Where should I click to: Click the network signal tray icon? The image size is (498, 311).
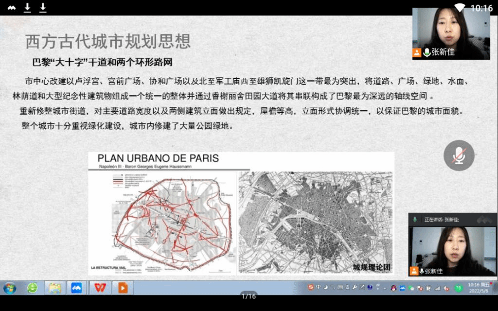pos(438,288)
